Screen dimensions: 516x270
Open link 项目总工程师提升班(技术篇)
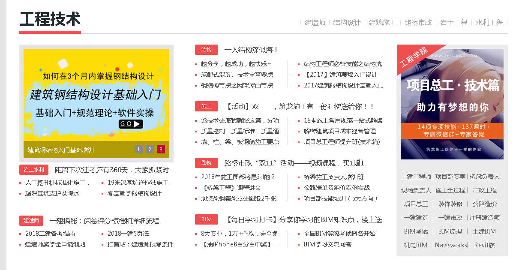[x=342, y=142]
